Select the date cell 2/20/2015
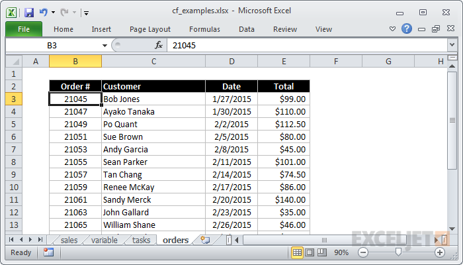This screenshot has height=265, width=463. pyautogui.click(x=232, y=199)
